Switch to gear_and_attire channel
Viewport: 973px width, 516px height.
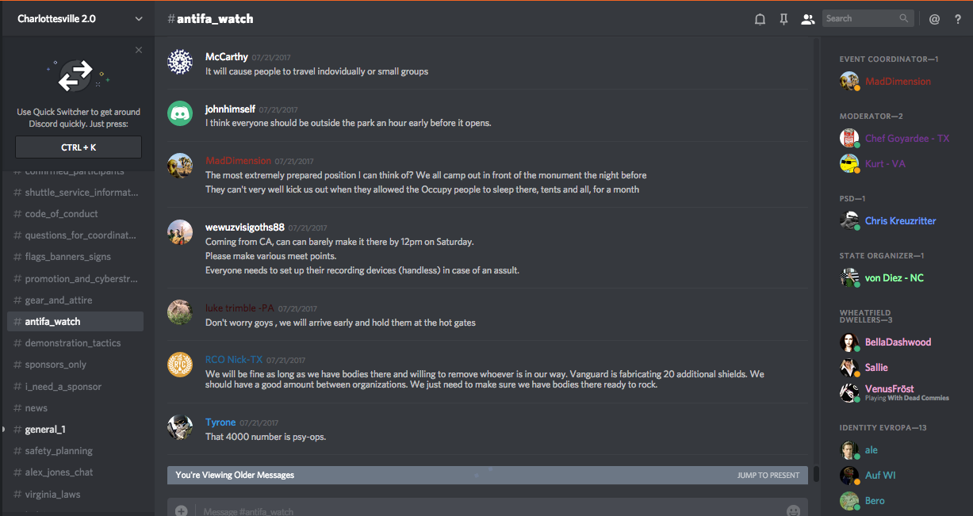59,300
